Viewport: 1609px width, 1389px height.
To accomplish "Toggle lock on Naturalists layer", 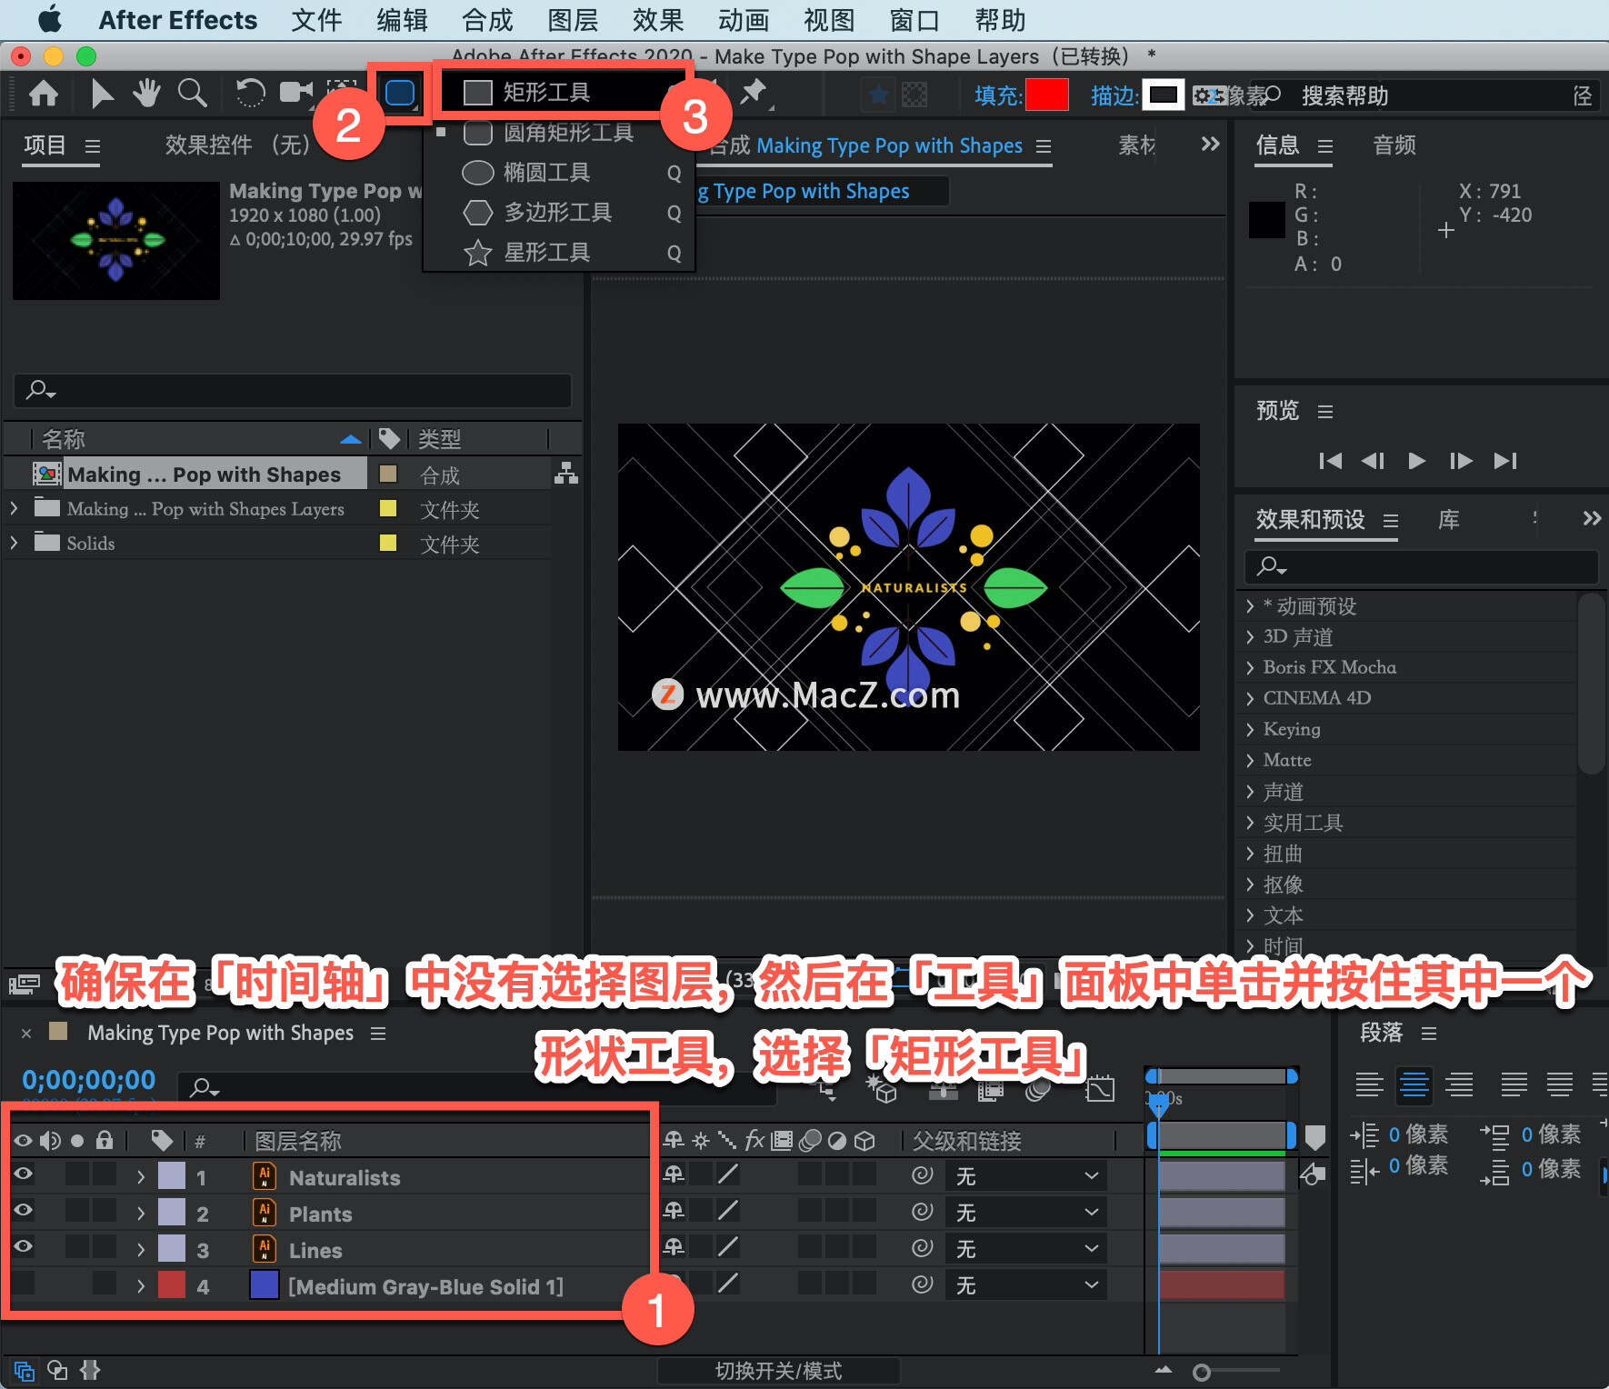I will tap(105, 1174).
